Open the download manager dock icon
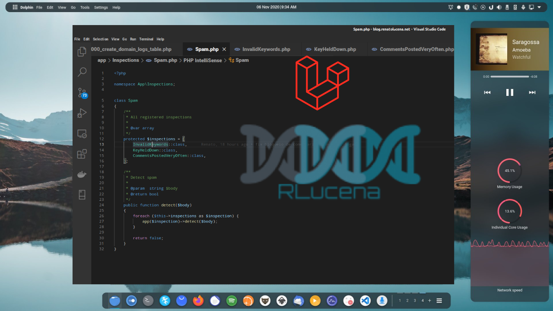 [381, 300]
